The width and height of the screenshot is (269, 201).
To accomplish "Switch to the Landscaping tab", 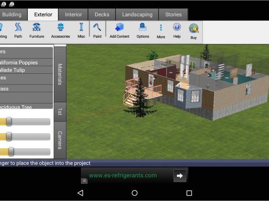I will coord(137,15).
